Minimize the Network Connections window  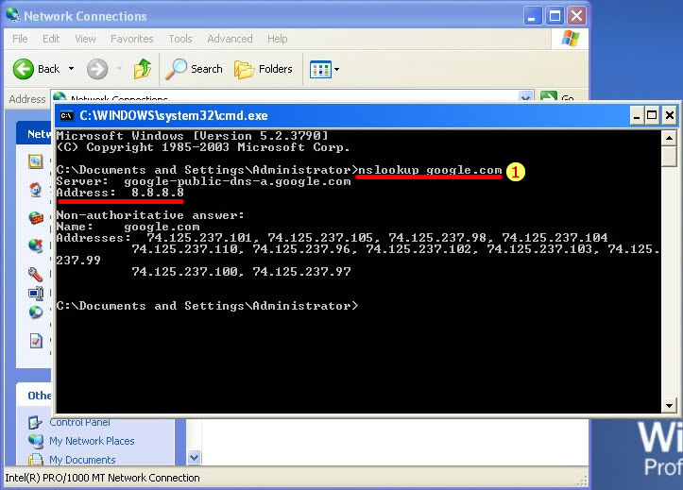tap(532, 17)
